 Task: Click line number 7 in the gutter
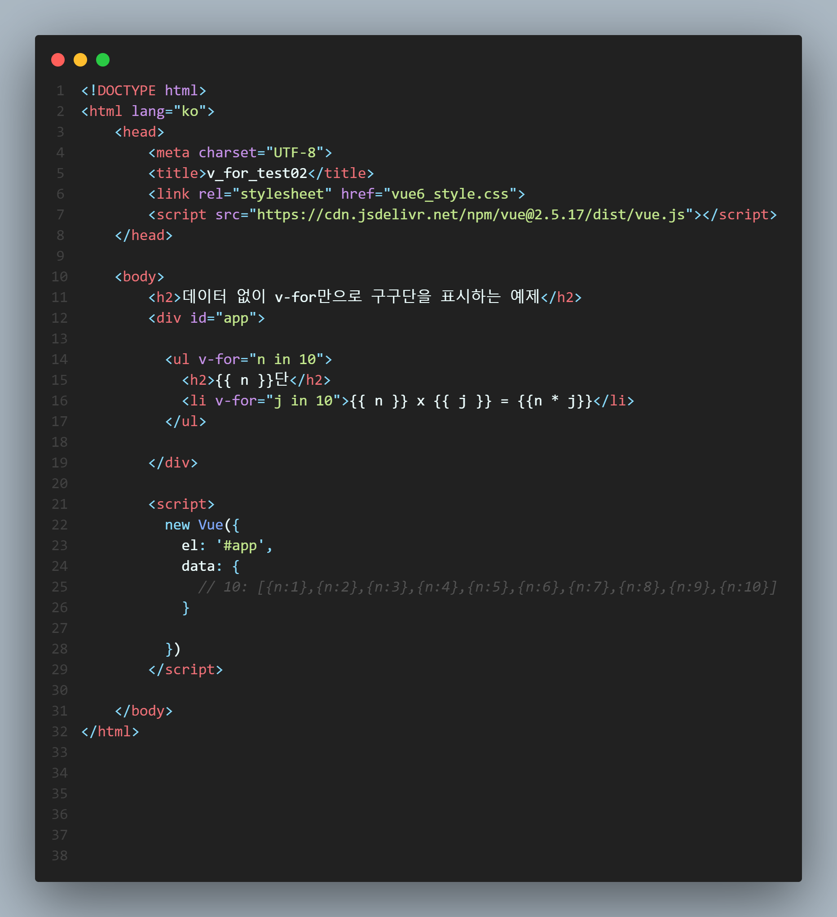(x=61, y=215)
